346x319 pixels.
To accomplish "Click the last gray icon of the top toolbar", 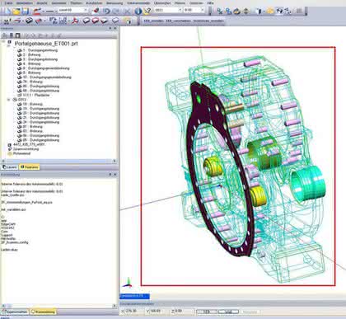I will [x=299, y=11].
